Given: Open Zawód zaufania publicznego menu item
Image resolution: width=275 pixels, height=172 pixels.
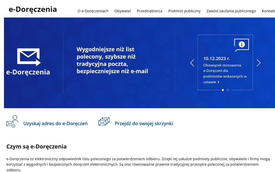Looking at the screenshot, I should 231,11.
